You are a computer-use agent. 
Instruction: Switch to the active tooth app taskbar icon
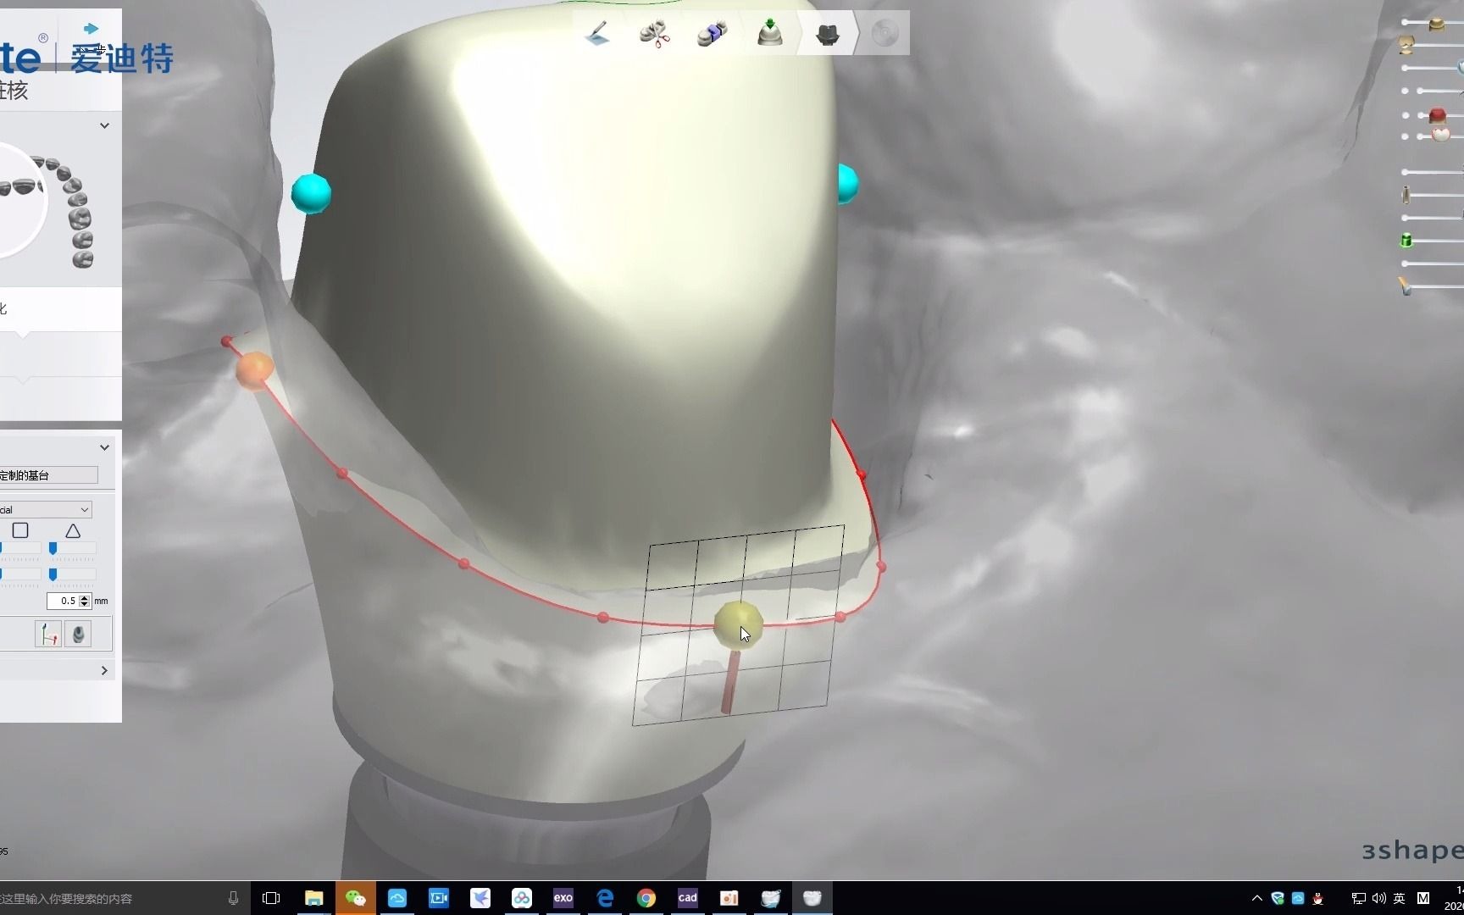(x=812, y=898)
